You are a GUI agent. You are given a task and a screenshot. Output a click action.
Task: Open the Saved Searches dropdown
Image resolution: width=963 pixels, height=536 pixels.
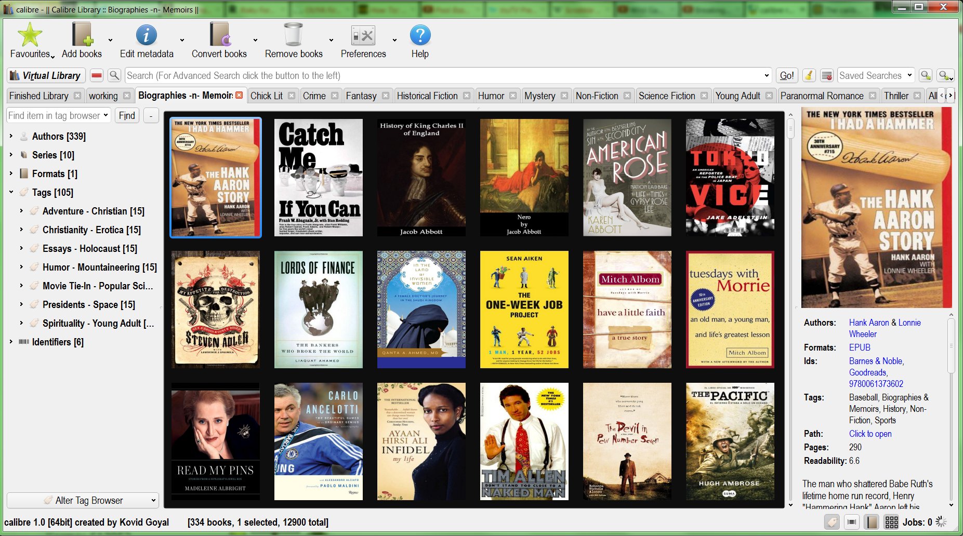pos(876,75)
